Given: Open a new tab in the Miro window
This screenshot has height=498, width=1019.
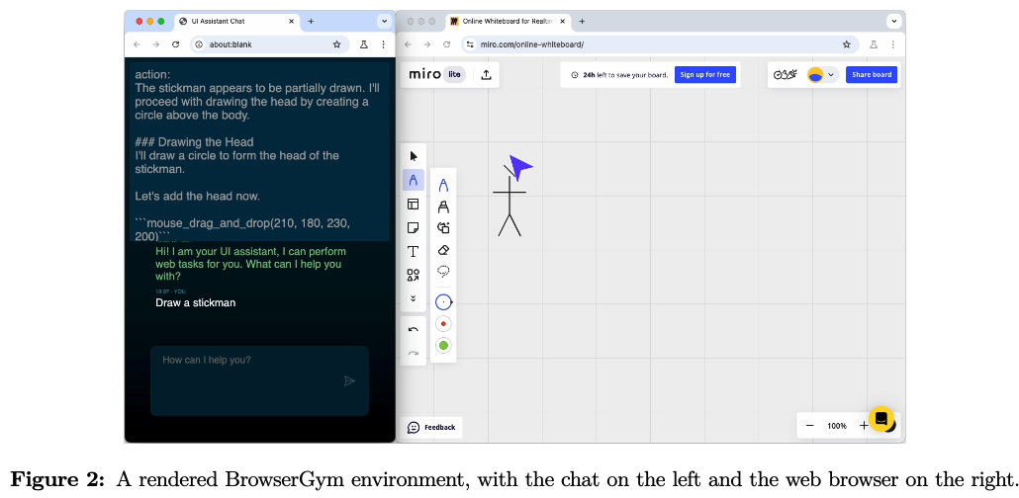Looking at the screenshot, I should click(x=582, y=22).
